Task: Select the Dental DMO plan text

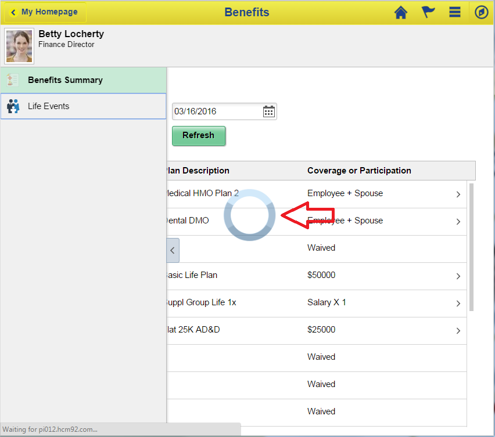Action: [x=188, y=221]
